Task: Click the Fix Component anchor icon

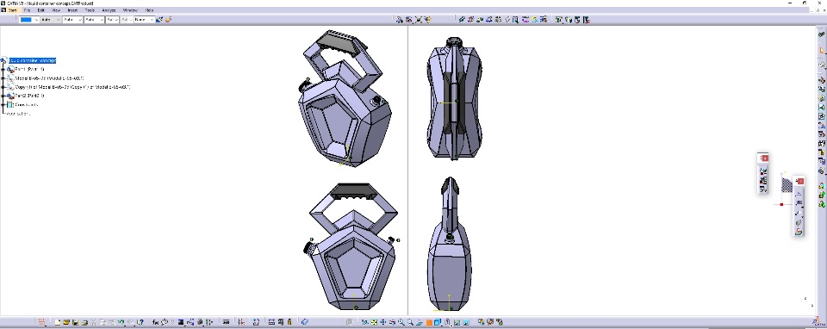Action: (498, 20)
